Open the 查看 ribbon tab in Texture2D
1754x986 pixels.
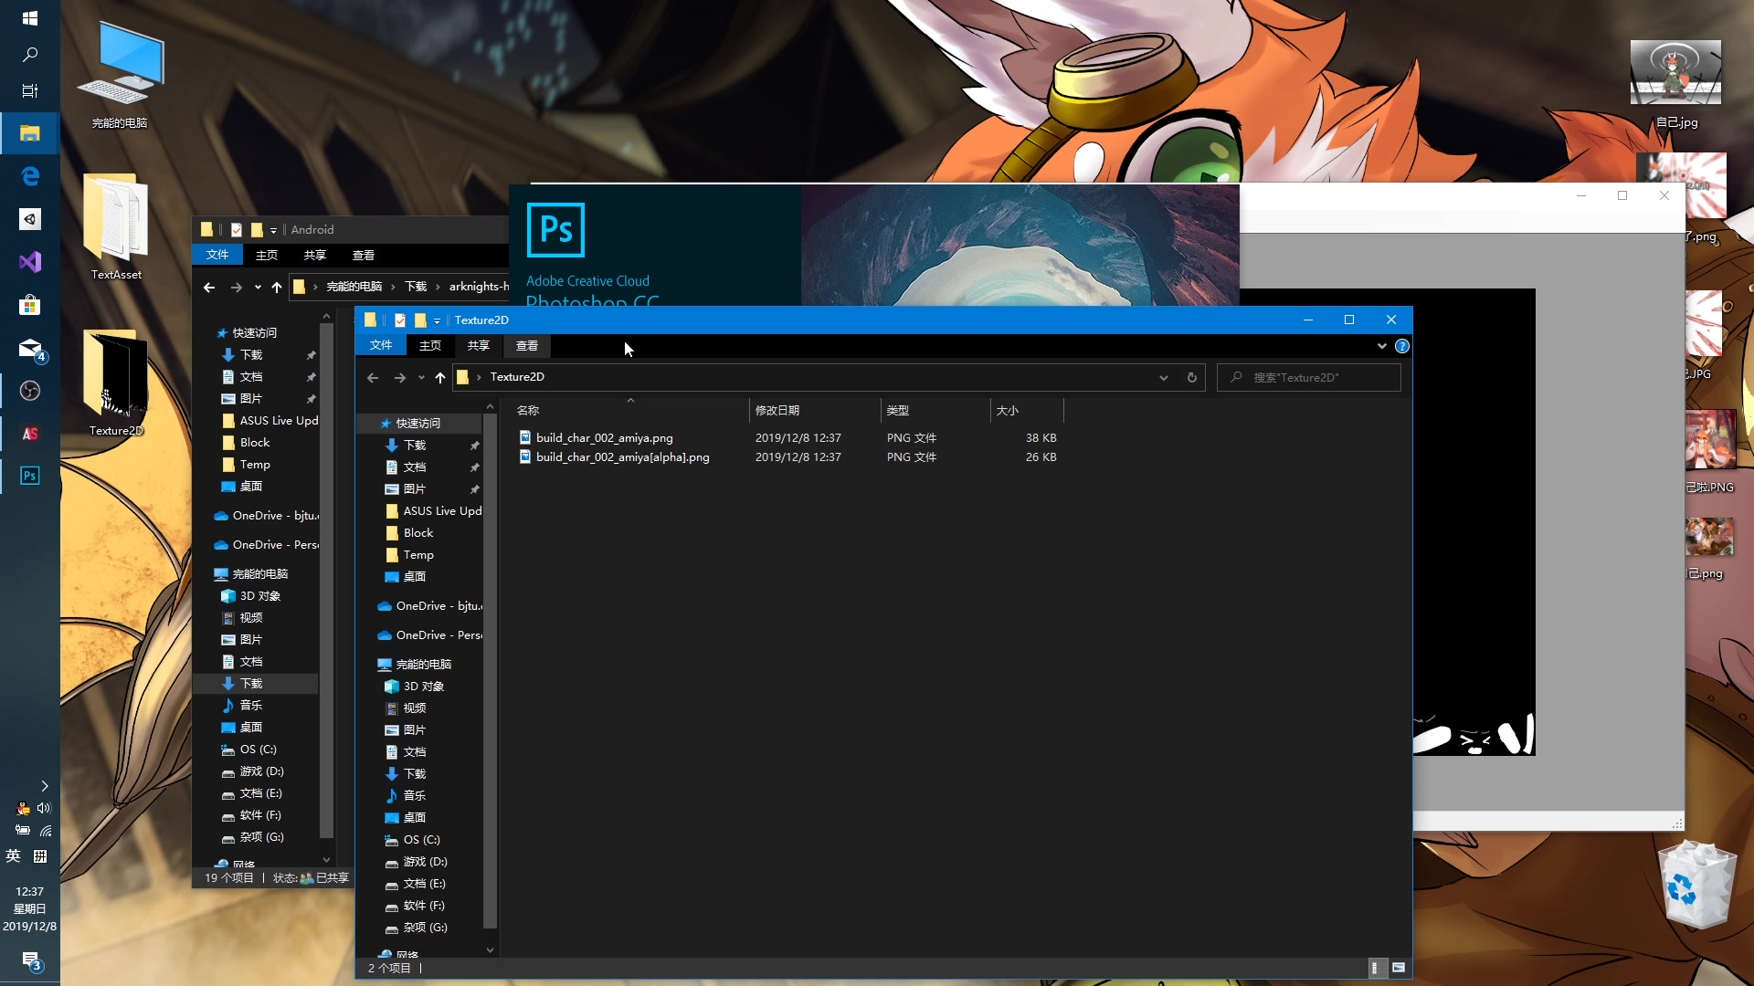click(526, 346)
